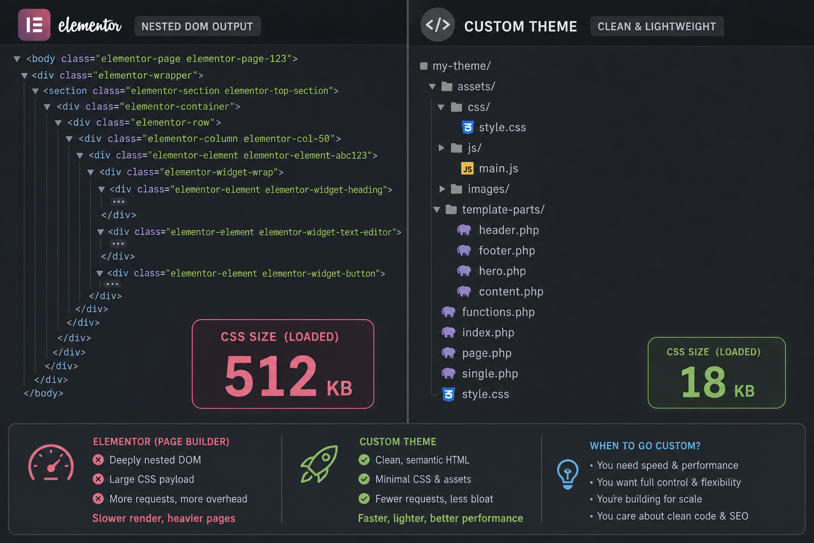Collapse the elementor-container div node

click(x=47, y=107)
